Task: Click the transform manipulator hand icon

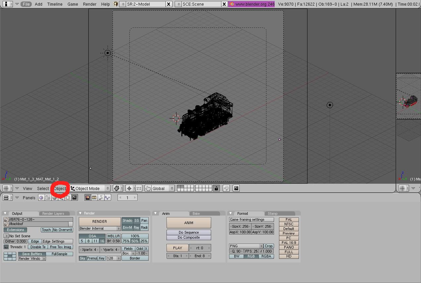Action: (x=148, y=188)
